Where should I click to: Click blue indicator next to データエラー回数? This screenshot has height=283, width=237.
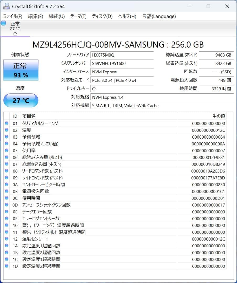tap(7, 212)
